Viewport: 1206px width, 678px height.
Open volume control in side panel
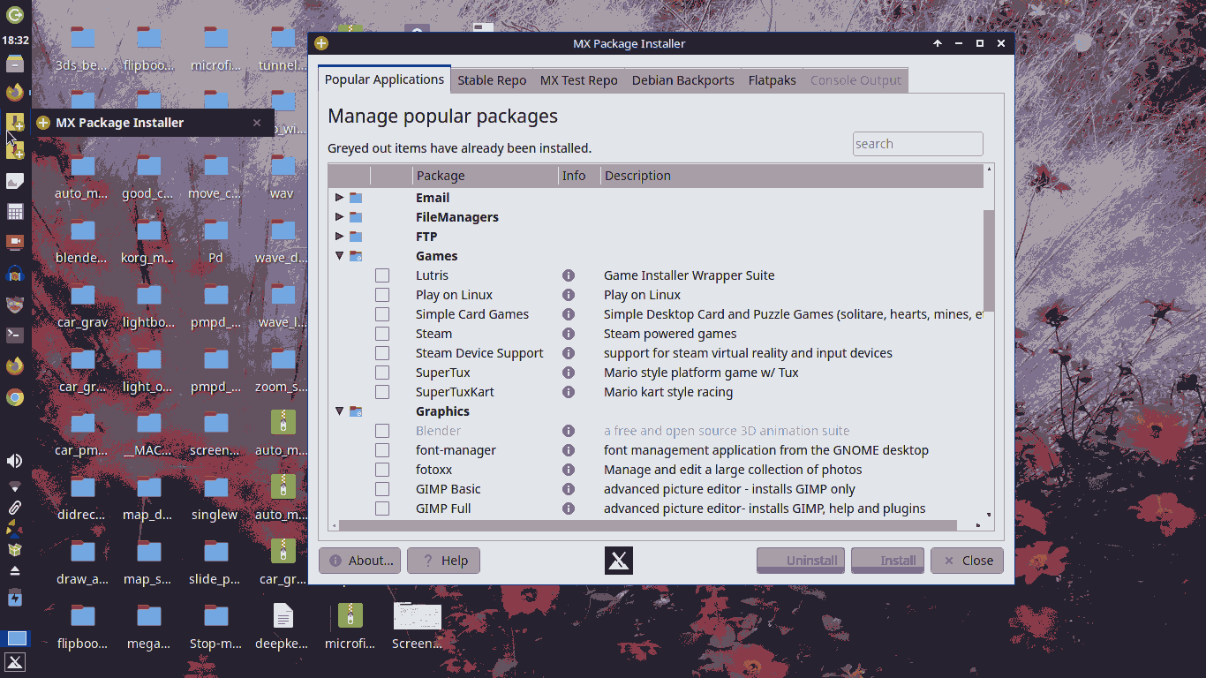click(x=15, y=461)
